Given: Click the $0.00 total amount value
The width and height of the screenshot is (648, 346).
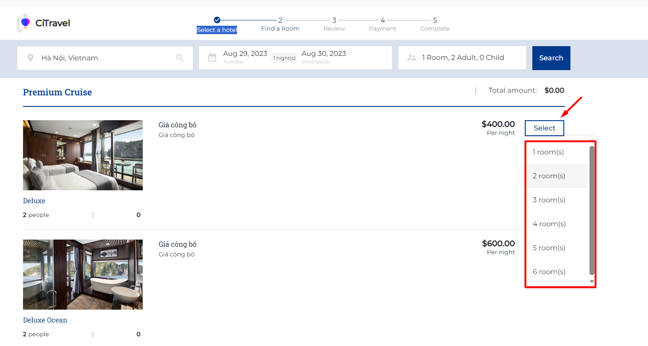Looking at the screenshot, I should [x=554, y=90].
